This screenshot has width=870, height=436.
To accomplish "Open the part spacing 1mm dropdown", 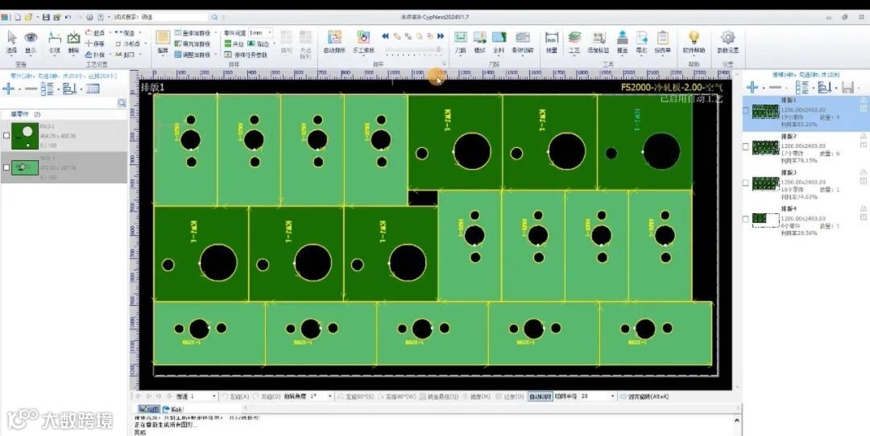I will [270, 33].
